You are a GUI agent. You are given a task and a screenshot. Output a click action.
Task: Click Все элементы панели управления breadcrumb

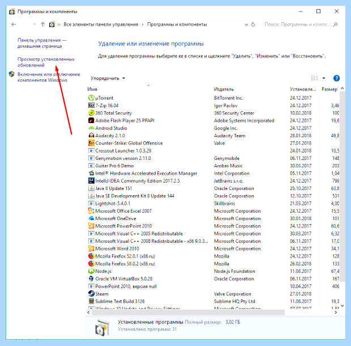coord(101,24)
